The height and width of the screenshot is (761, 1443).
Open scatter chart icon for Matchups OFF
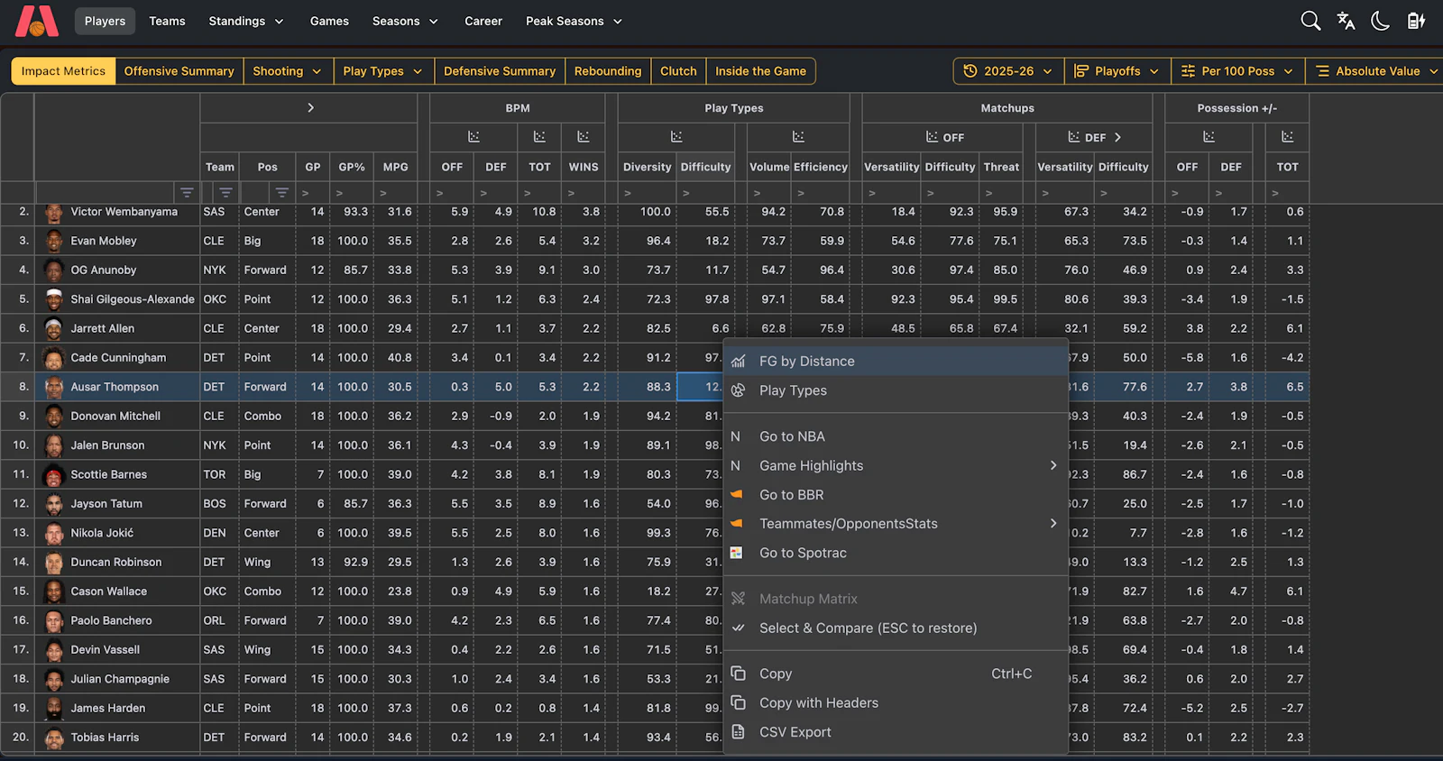point(932,137)
